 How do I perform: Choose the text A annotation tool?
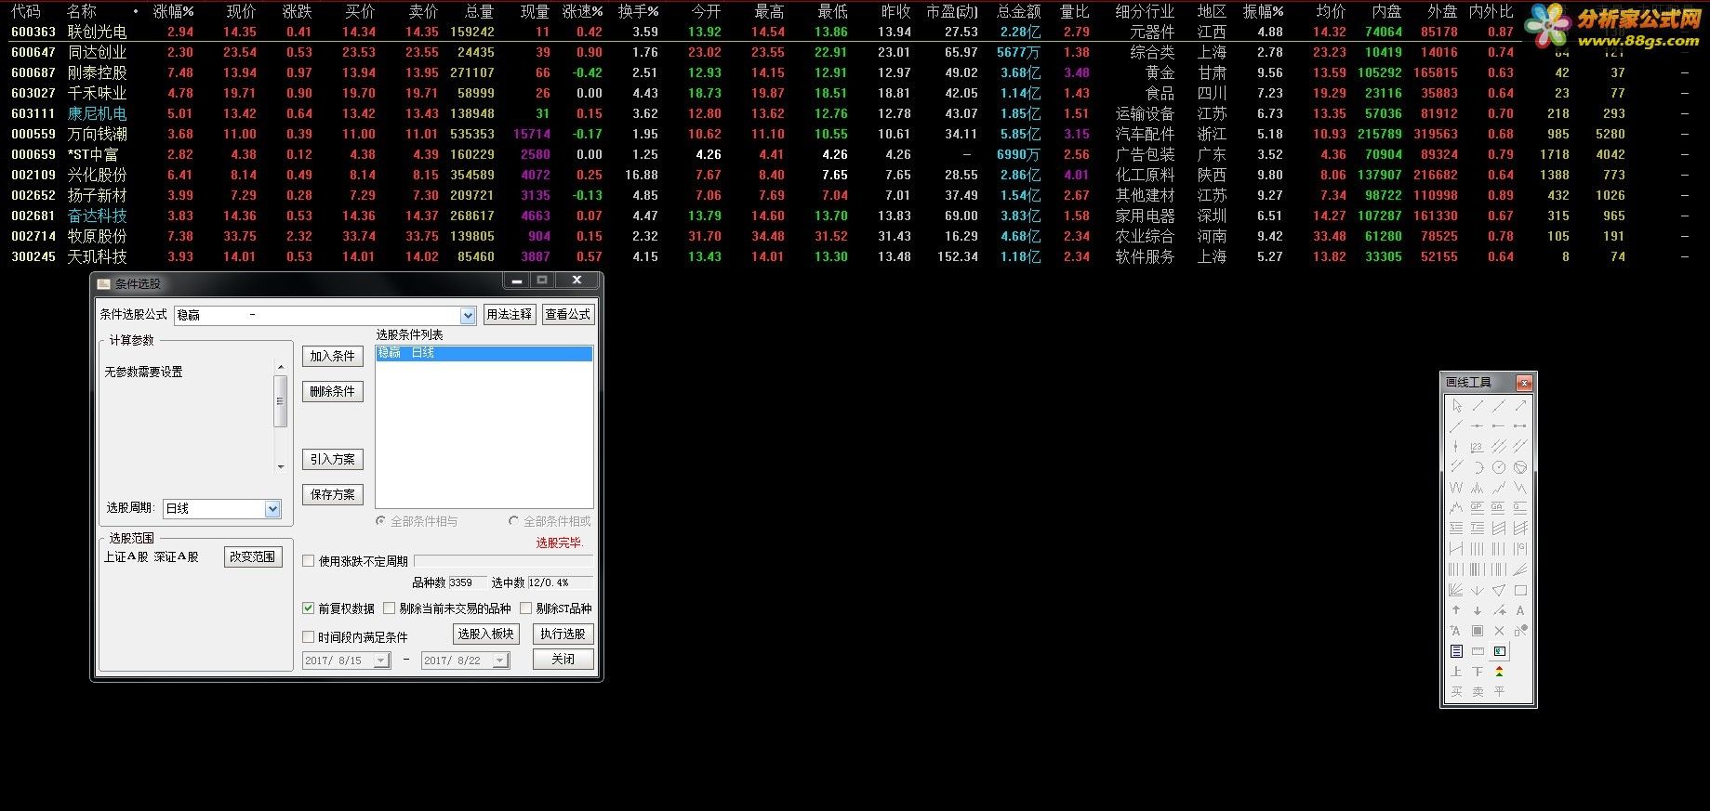point(1520,610)
